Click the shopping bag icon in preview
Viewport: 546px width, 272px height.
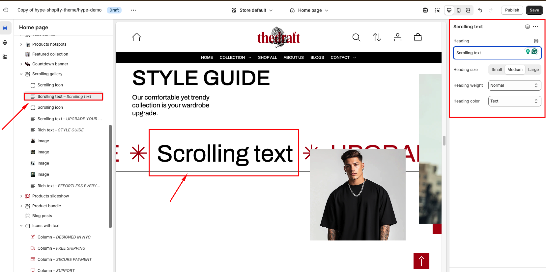pos(418,37)
